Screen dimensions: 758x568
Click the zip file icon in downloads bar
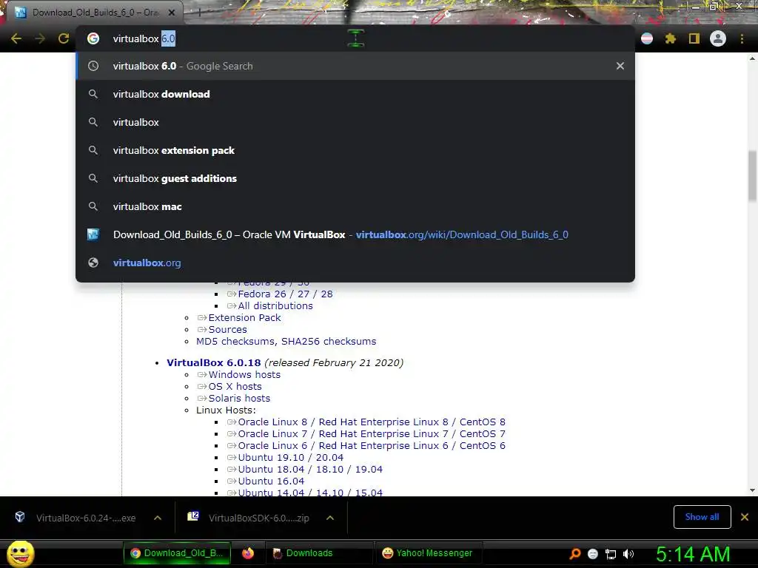193,517
